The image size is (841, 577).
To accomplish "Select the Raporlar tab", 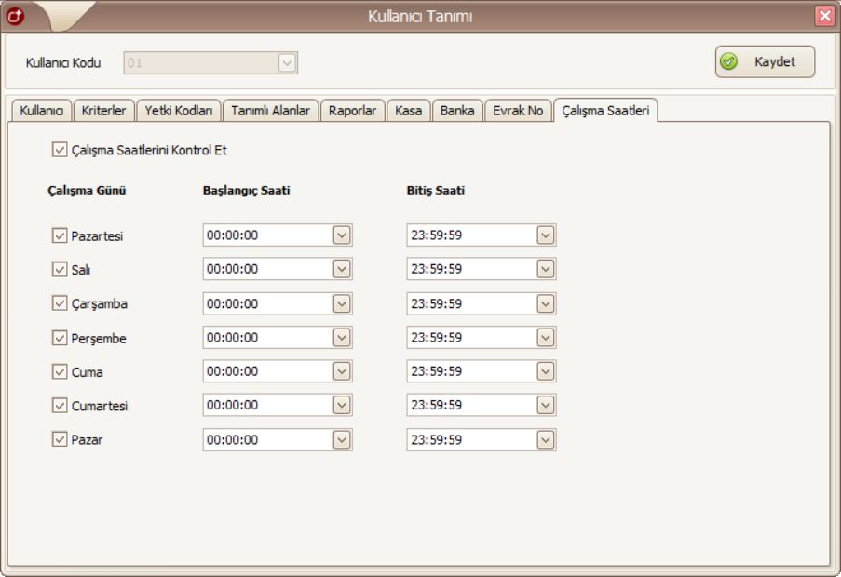I will tap(352, 111).
